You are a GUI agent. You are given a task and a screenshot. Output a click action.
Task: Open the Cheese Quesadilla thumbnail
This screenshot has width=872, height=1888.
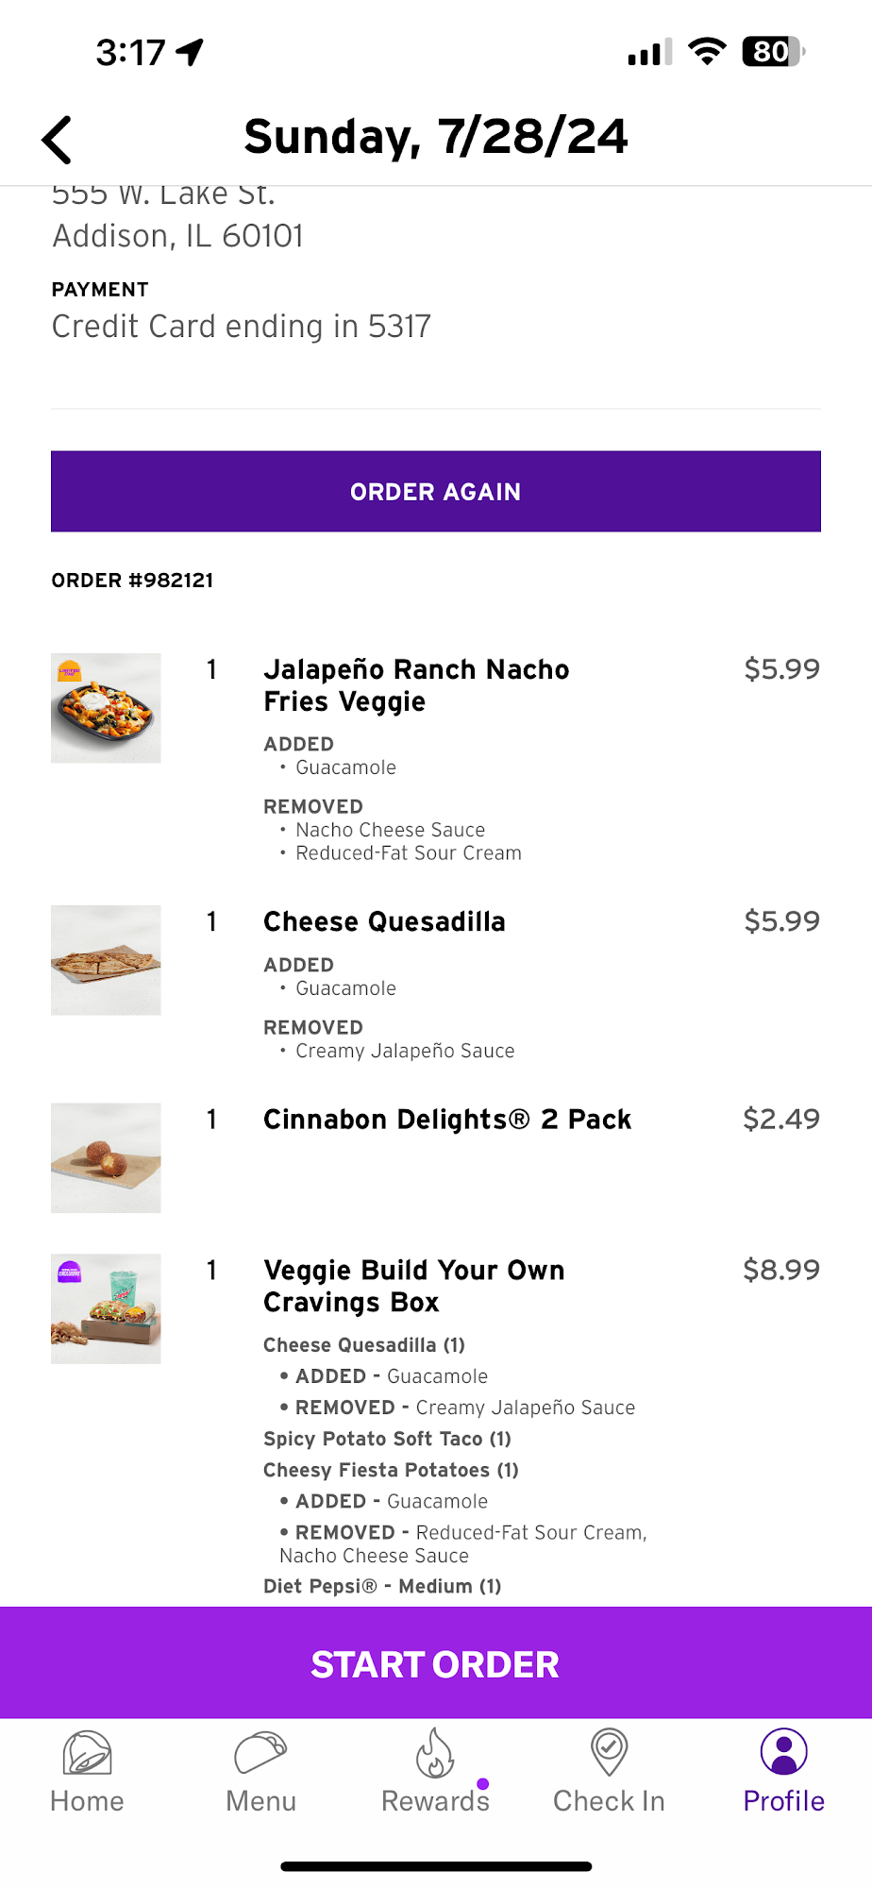(106, 960)
